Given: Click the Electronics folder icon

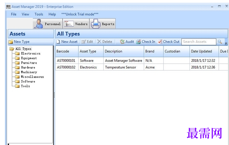Looking at the screenshot, I should tap(17, 53).
